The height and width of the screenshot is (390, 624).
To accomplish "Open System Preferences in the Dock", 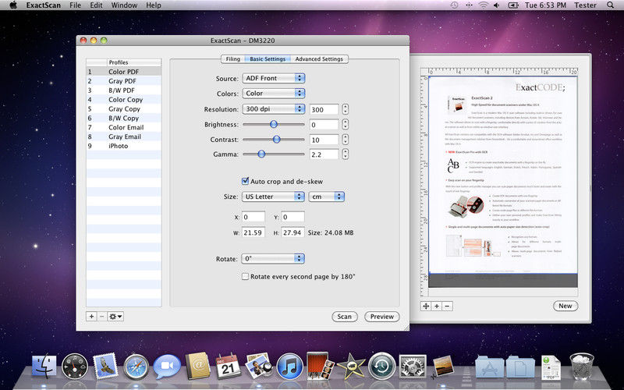I will (413, 367).
